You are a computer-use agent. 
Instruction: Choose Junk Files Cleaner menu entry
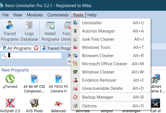[111, 39]
